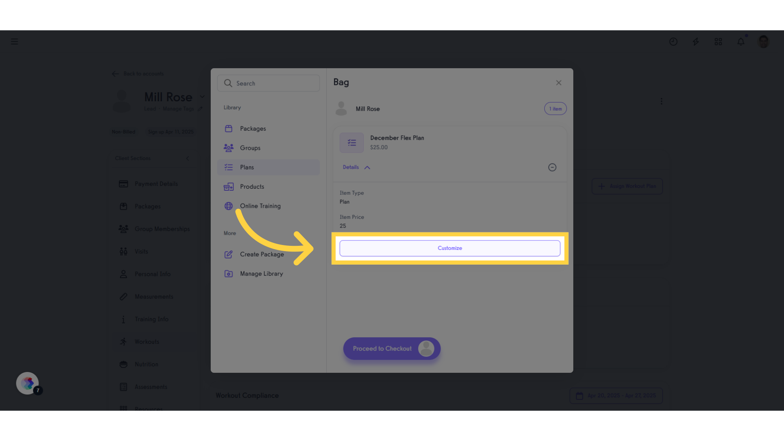Click Manage Tags edit pencil
The height and width of the screenshot is (441, 784).
200,109
